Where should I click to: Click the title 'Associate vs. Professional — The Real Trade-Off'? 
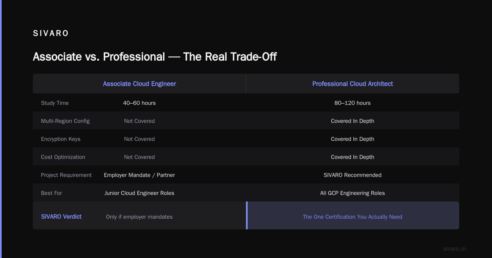[155, 57]
